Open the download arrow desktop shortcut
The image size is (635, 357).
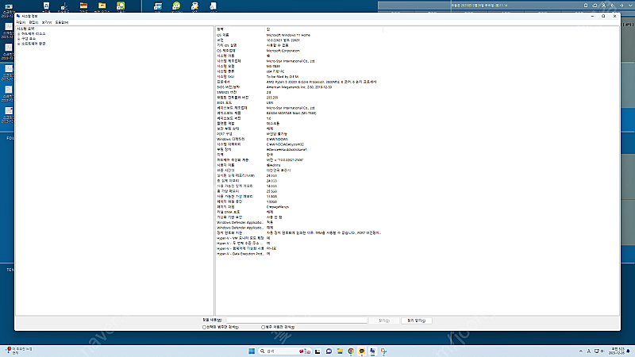tap(64, 6)
